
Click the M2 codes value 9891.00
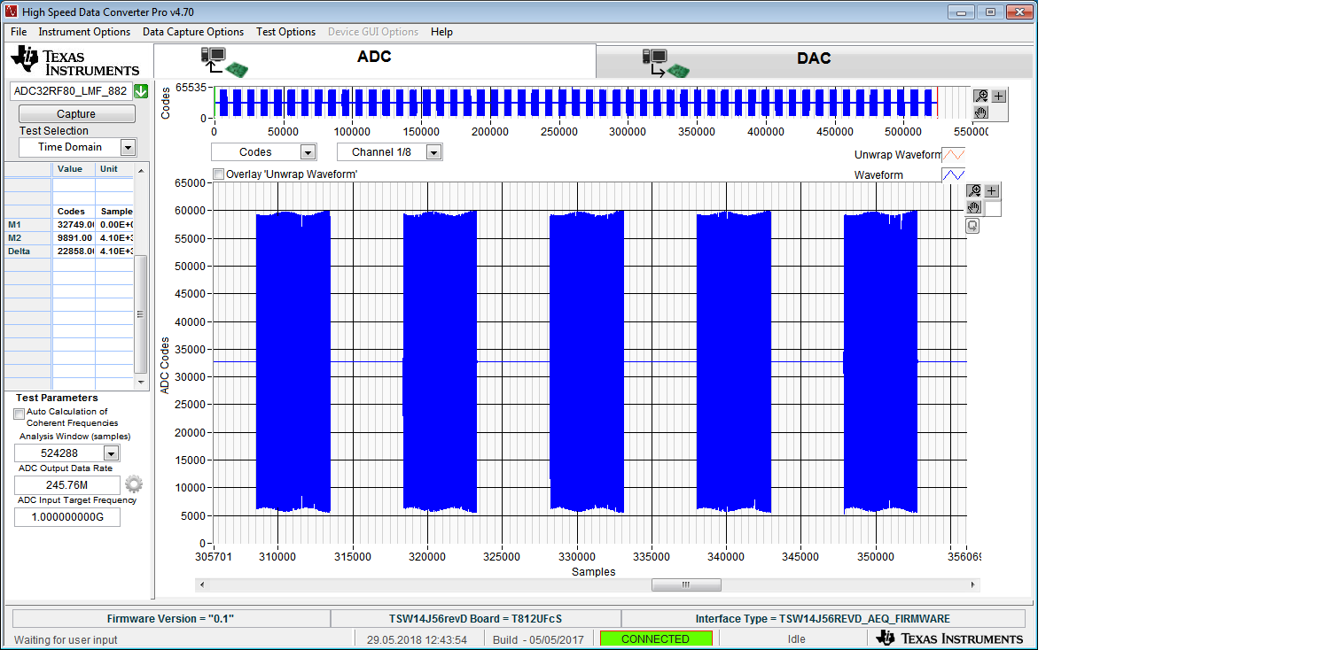(x=74, y=238)
